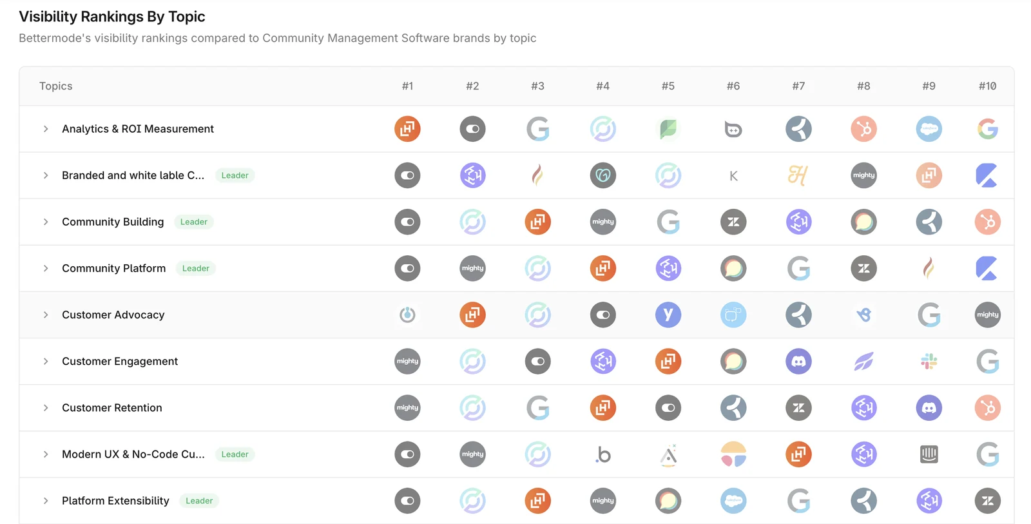Click the purple Y #5 logo in Customer Advocacy row
This screenshot has height=524, width=1031.
(668, 315)
